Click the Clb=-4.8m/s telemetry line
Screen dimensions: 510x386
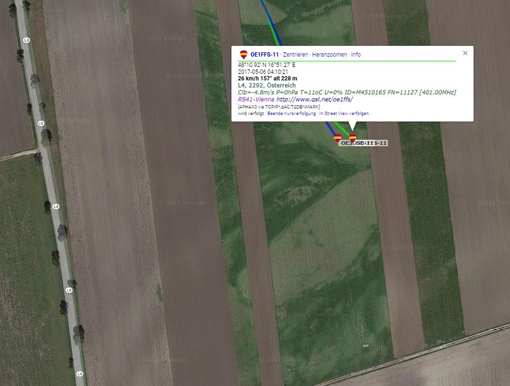click(x=347, y=92)
